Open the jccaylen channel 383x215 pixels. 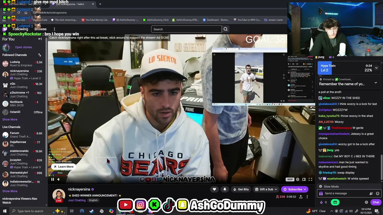[x=22, y=163]
